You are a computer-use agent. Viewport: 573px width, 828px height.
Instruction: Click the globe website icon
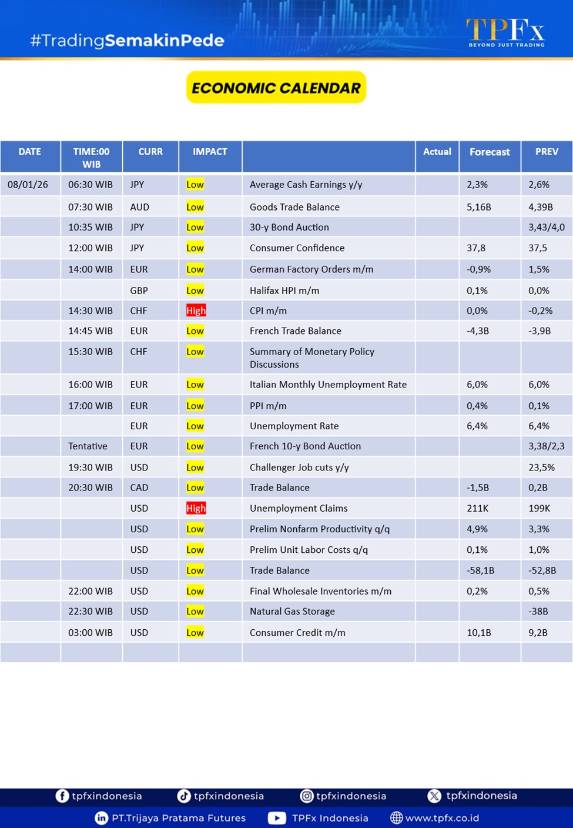397,818
